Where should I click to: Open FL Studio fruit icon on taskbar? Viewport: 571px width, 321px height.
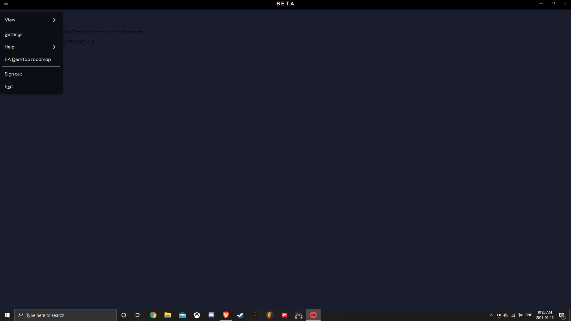tap(270, 315)
